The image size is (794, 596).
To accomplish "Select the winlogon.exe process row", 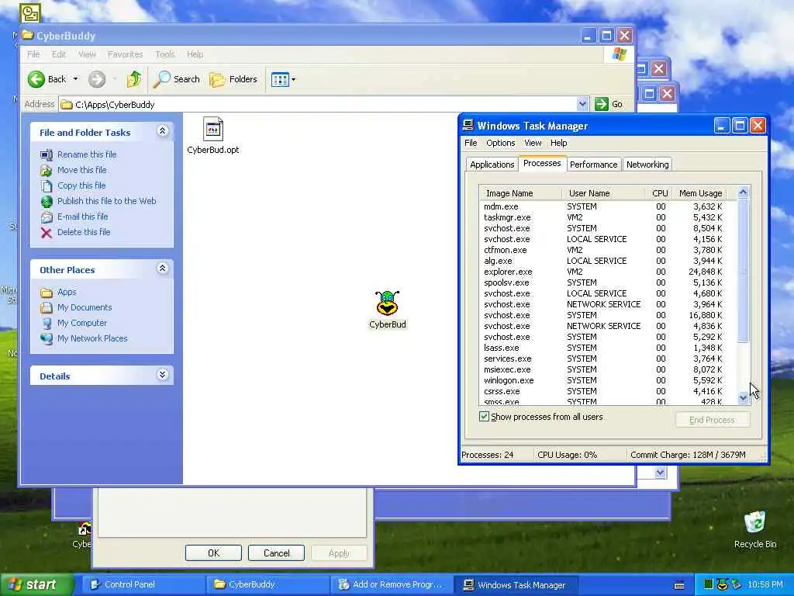I will [x=607, y=380].
